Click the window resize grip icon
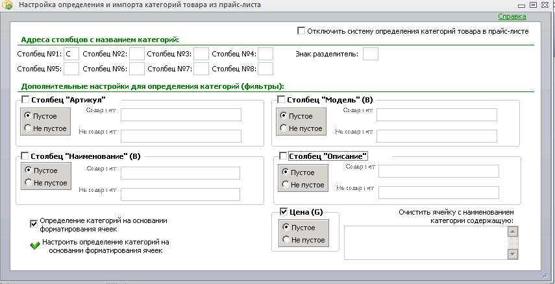Image resolution: width=555 pixels, height=284 pixels. 545,275
